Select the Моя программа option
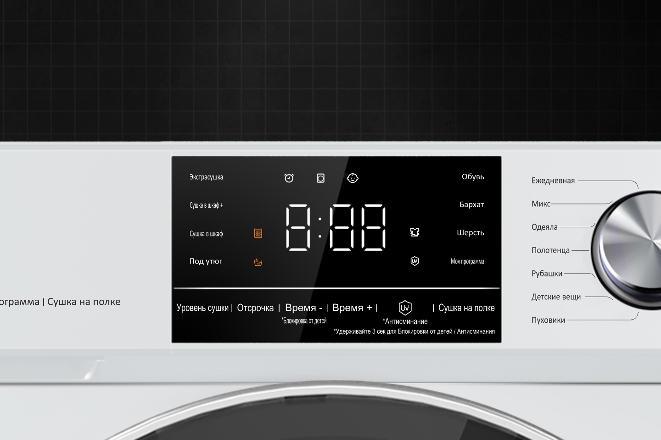 [x=467, y=261]
